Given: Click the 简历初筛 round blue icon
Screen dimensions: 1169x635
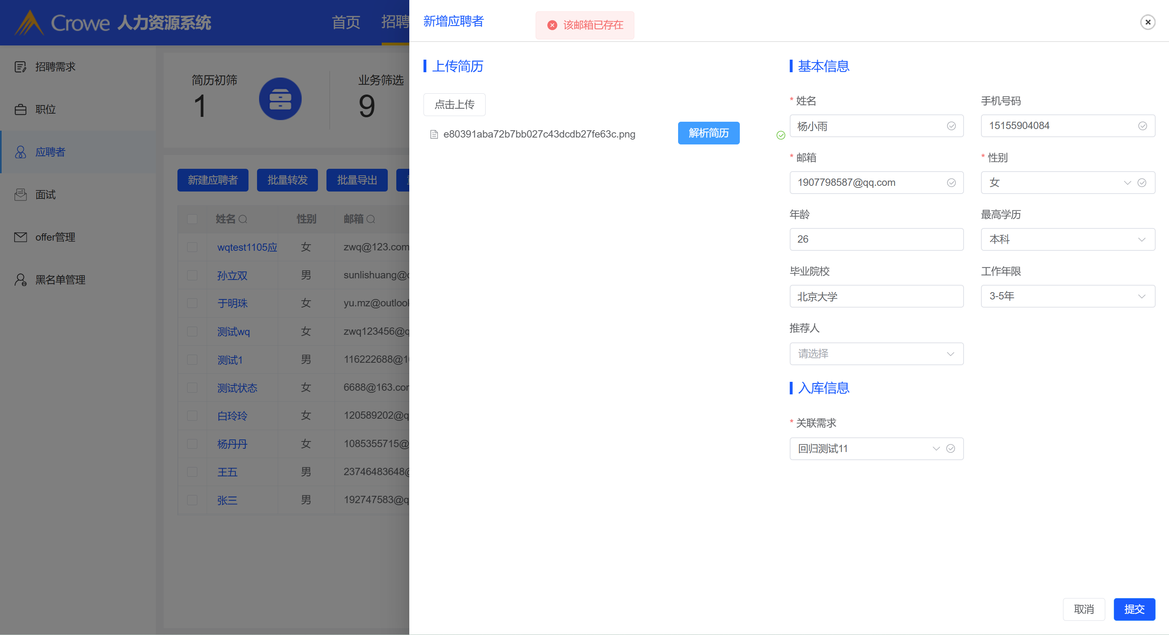Looking at the screenshot, I should click(280, 99).
